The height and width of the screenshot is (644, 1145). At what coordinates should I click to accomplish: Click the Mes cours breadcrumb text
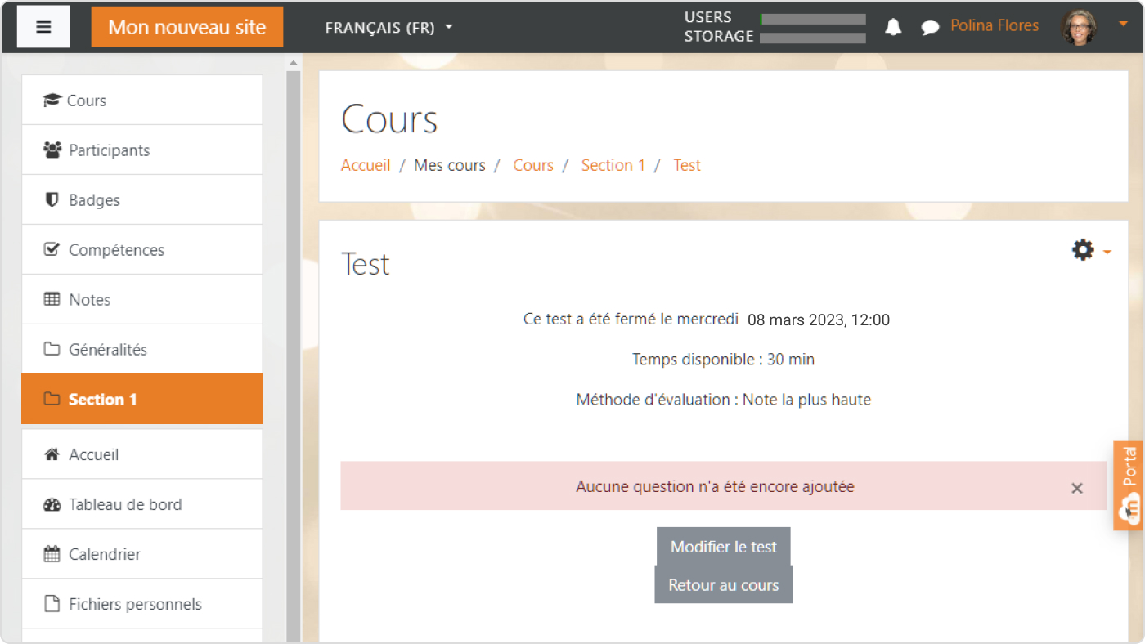(x=450, y=165)
